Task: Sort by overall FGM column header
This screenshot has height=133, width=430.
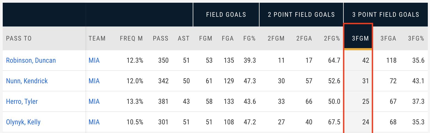Action: click(205, 38)
